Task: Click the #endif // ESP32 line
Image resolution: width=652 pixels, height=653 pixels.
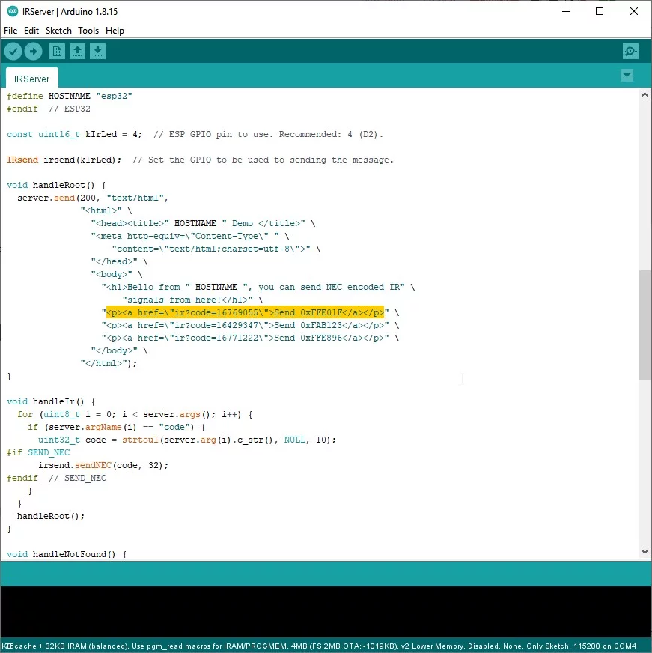Action: [49, 109]
